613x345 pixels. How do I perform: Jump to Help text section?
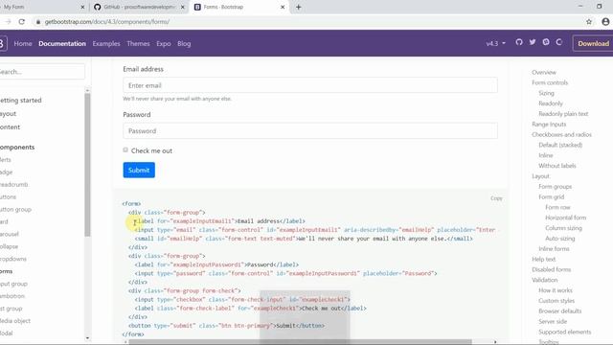tap(543, 259)
